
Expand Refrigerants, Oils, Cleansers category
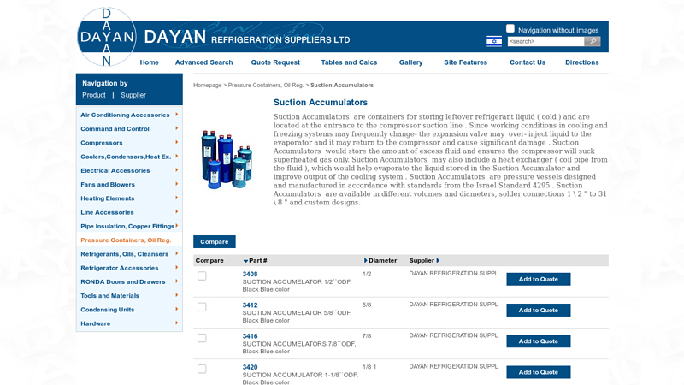click(177, 253)
